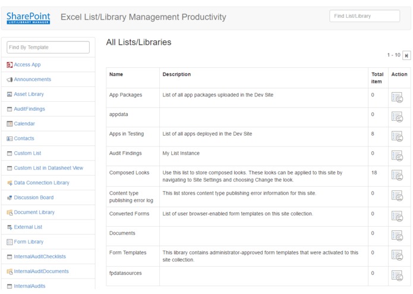Image resolution: width=413 pixels, height=294 pixels.
Task: Select the Contacts template link
Action: 24,139
